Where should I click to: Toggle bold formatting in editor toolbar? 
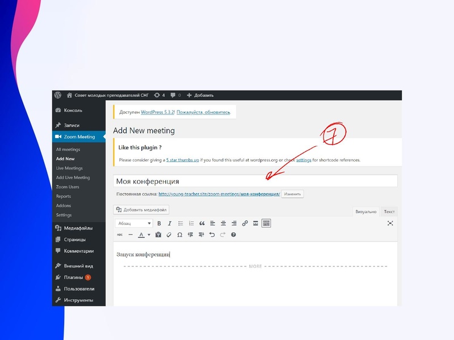[x=159, y=223]
